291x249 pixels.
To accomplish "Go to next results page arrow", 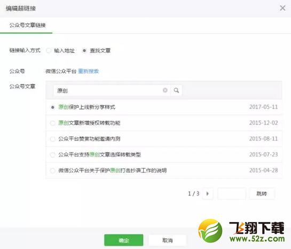I will coord(208,193).
